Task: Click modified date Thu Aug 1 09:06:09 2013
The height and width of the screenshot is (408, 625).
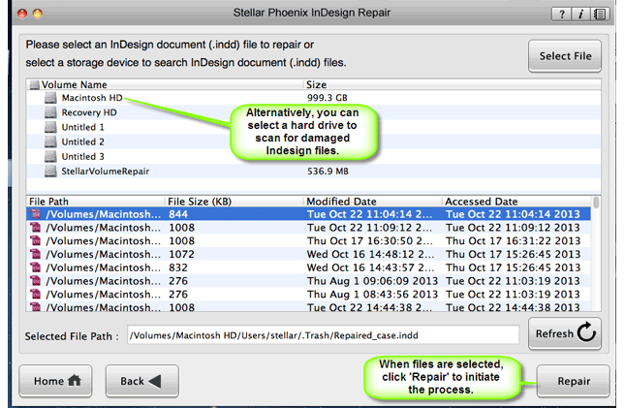Action: point(372,281)
